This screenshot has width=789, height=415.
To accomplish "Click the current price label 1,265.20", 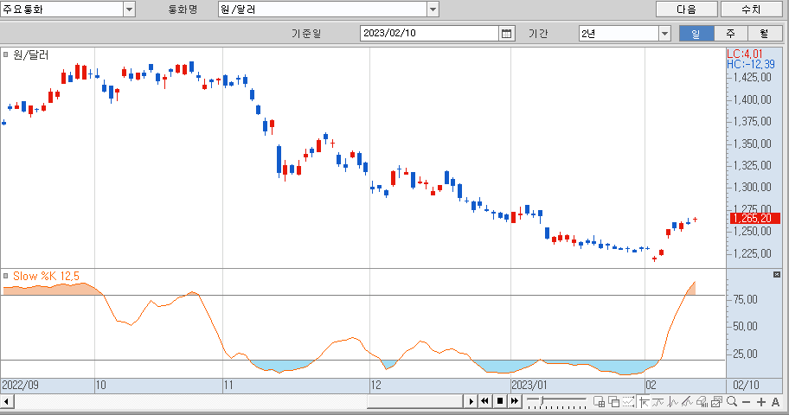I will pos(754,219).
